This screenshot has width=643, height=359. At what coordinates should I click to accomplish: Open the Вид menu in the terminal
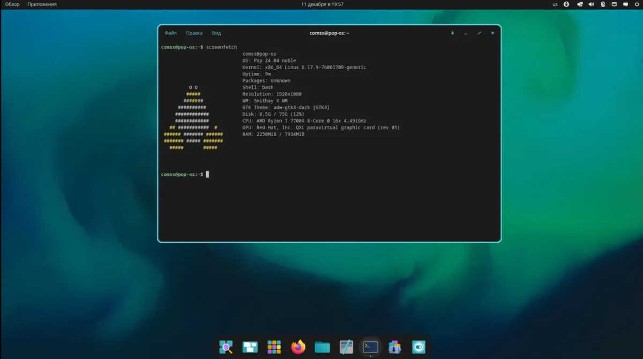[216, 33]
